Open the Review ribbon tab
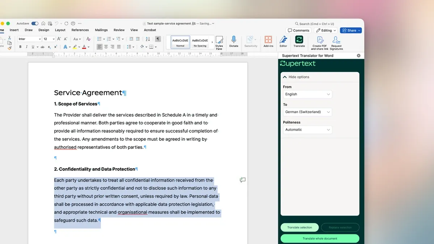Viewport: 434px width, 244px height. (x=119, y=30)
